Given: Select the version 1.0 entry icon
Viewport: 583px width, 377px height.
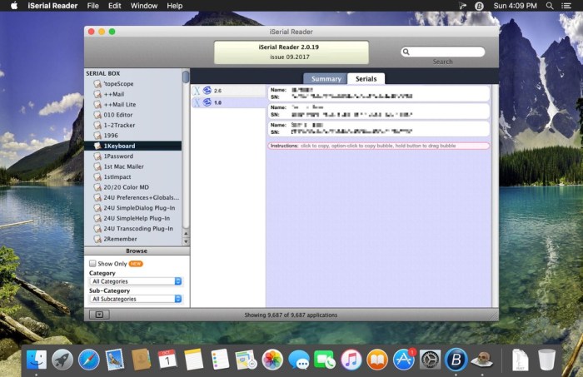Looking at the screenshot, I should coord(207,103).
